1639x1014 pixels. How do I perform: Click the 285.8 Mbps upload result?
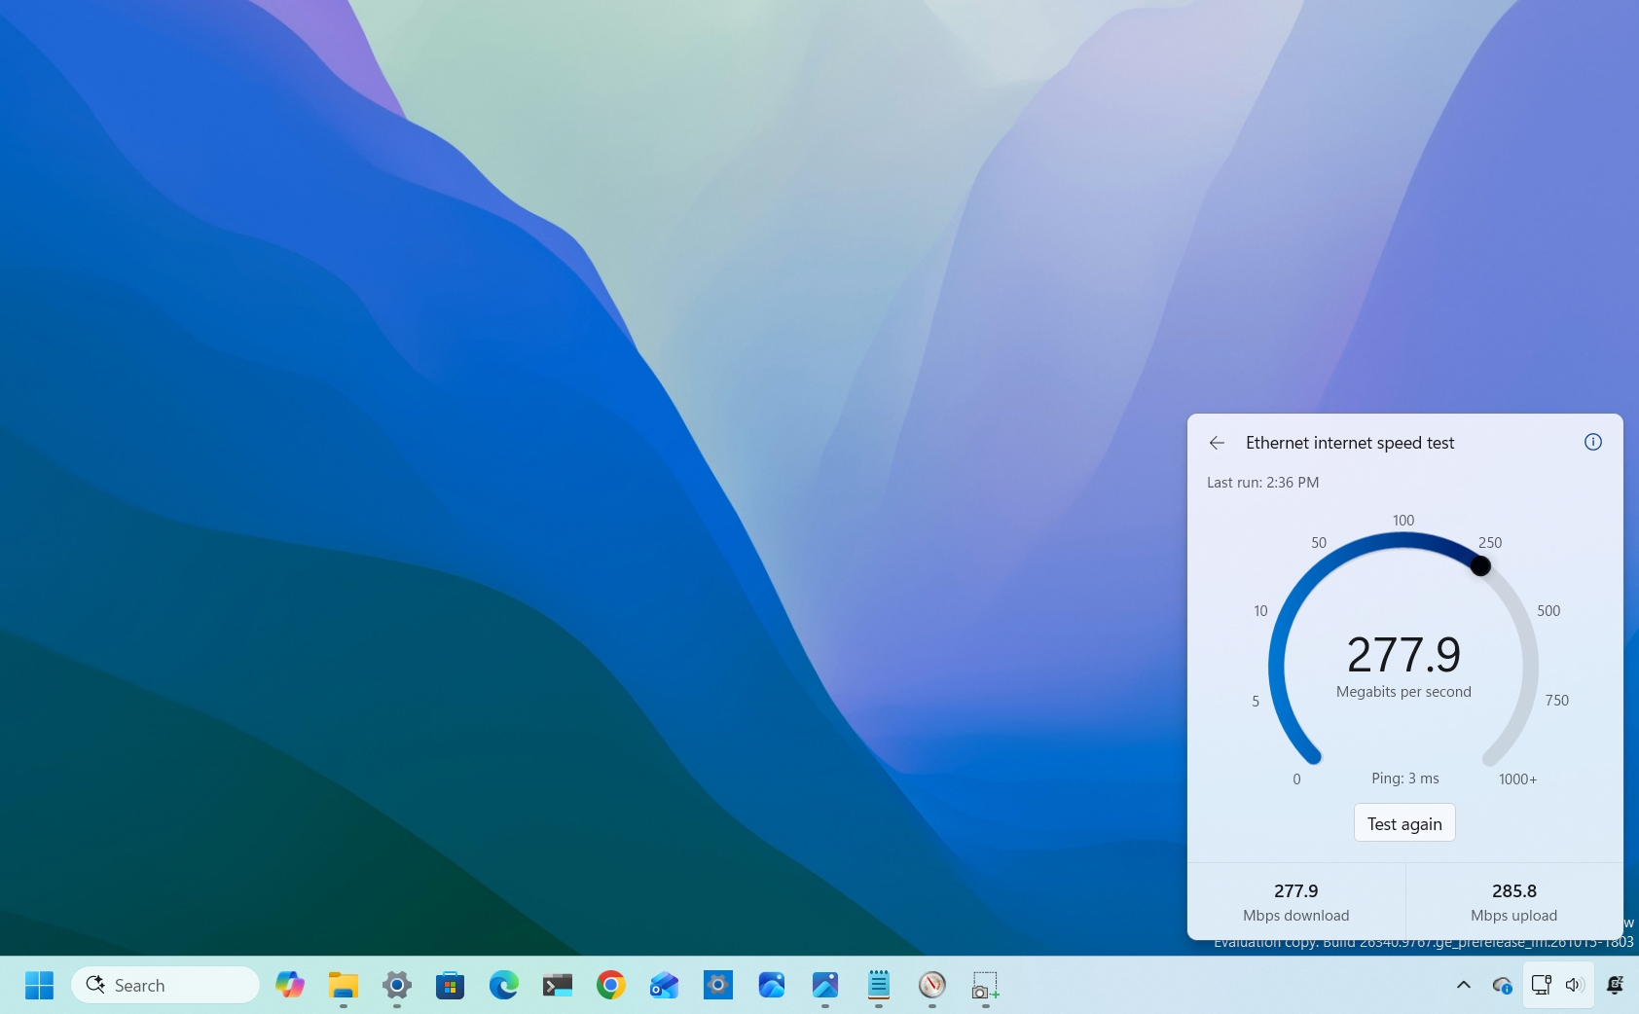click(x=1514, y=902)
